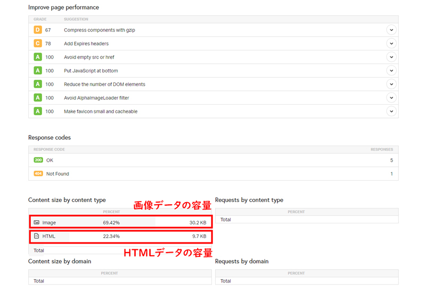Click the A grade badge for JavaScript at bottom

38,71
